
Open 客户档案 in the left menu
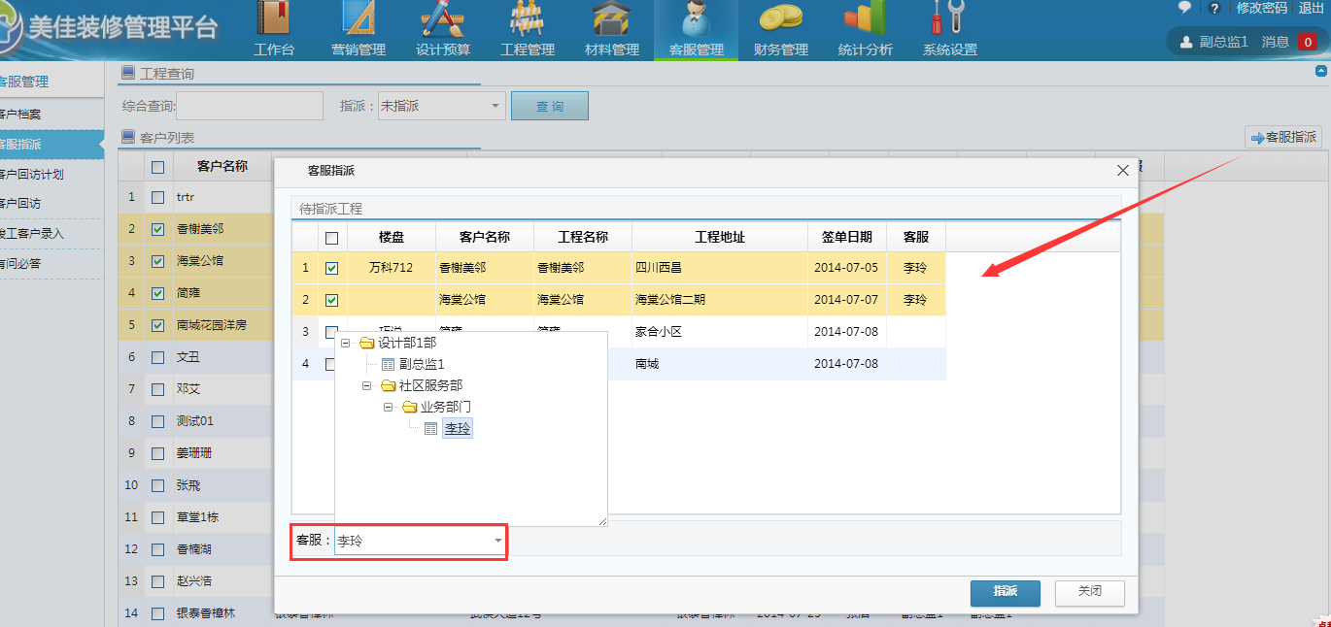tap(21, 115)
